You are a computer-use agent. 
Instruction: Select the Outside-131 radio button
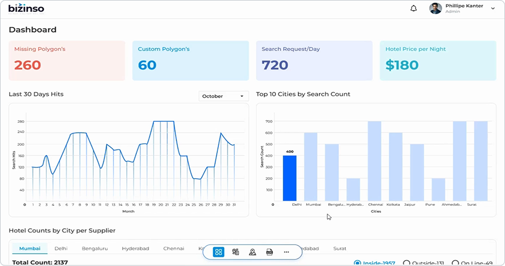(x=406, y=263)
